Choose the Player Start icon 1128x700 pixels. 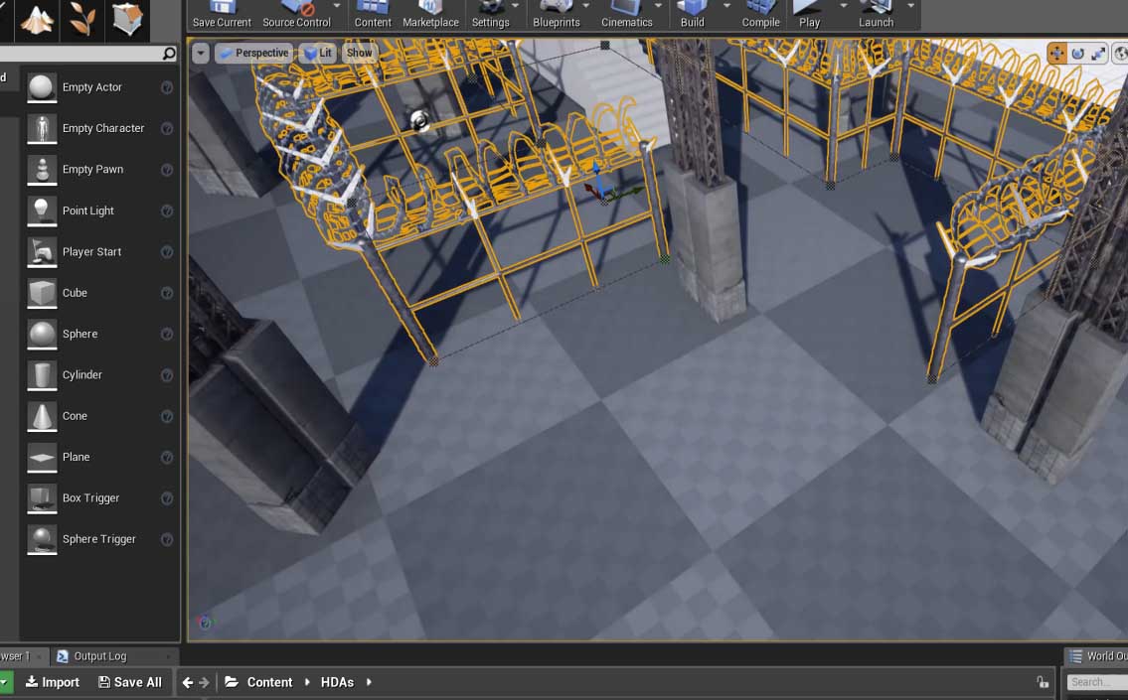point(42,252)
